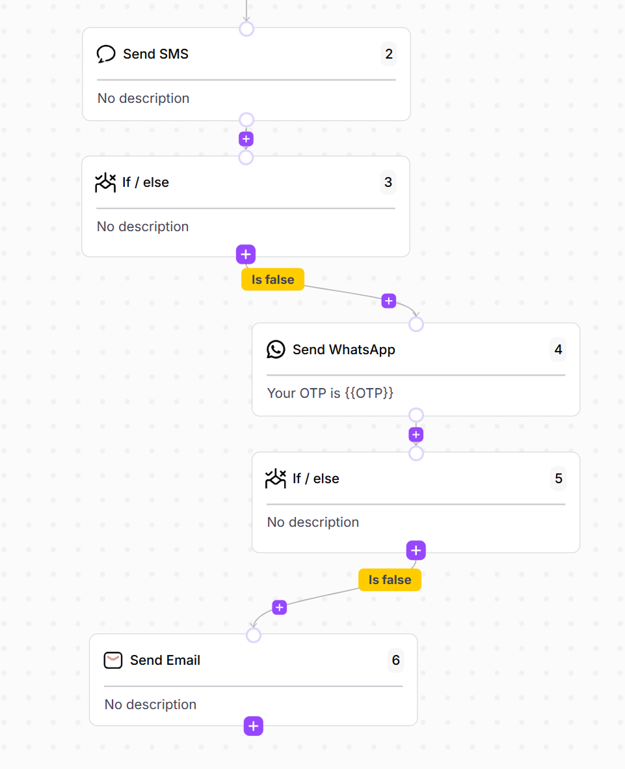Image resolution: width=625 pixels, height=769 pixels.
Task: Click the input connector above Send Email node
Action: click(x=253, y=635)
